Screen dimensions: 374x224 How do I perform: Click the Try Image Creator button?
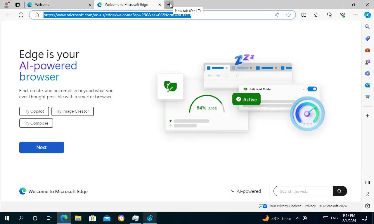tap(72, 111)
